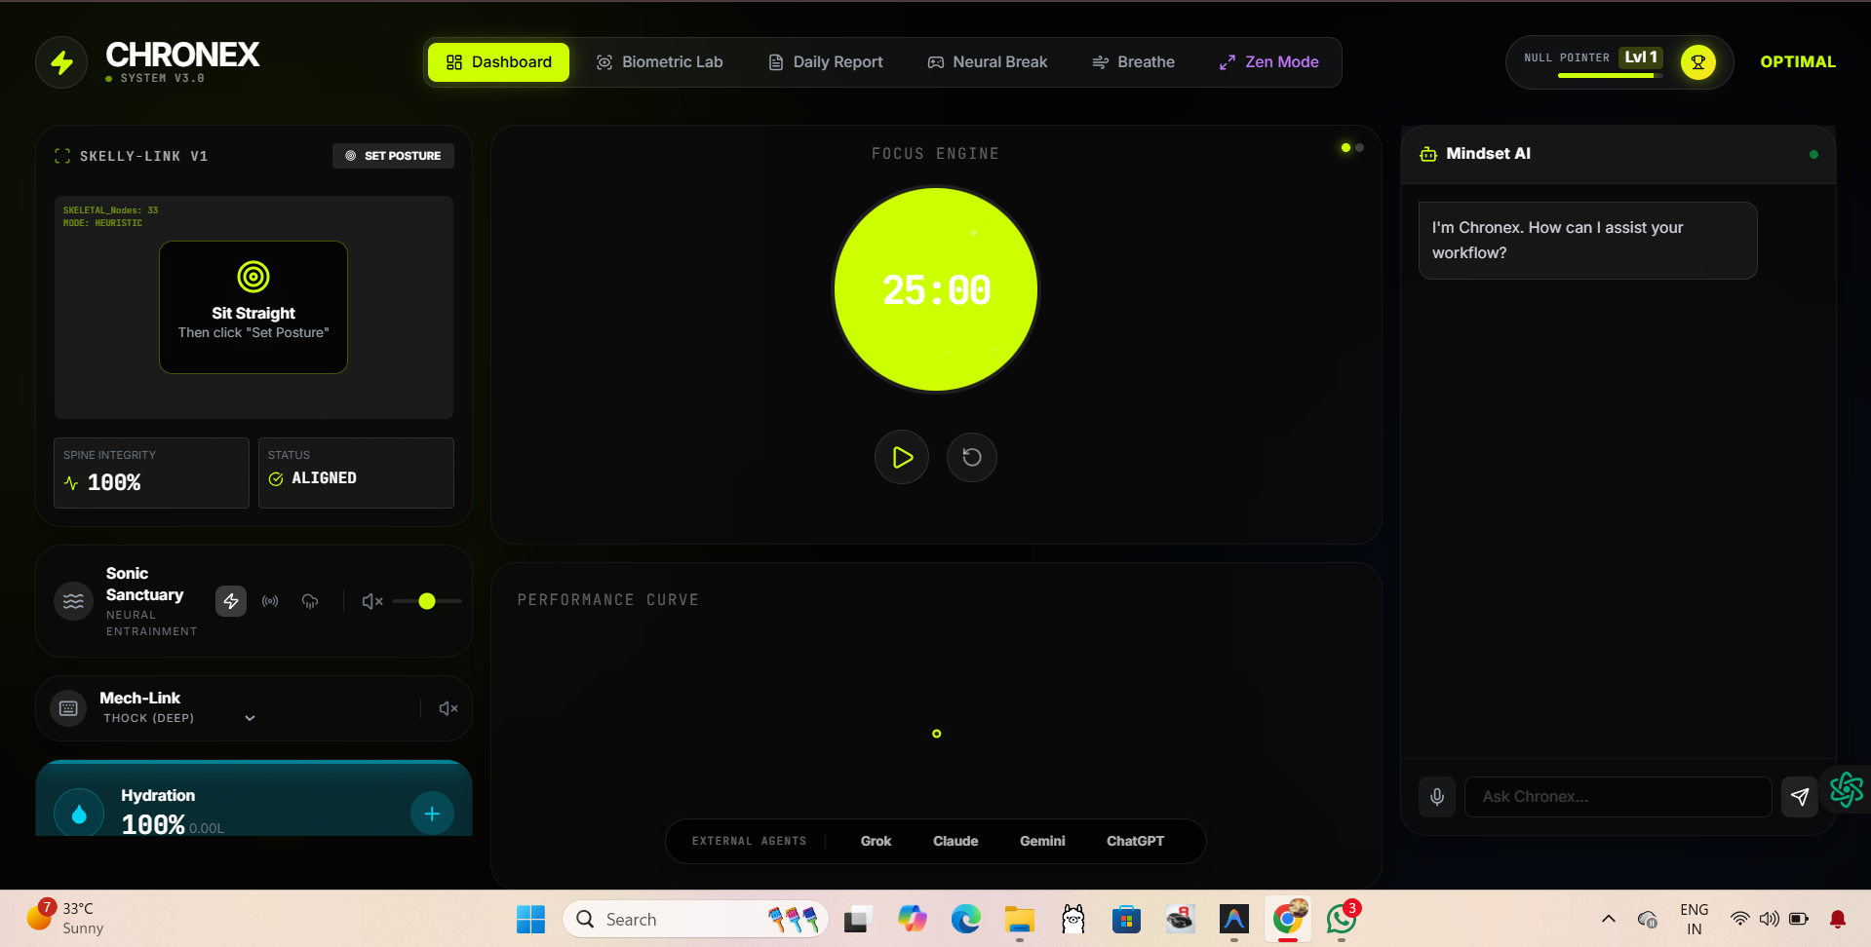Click the trophy icon in header
Screen dimensions: 1871x947
tap(1697, 62)
